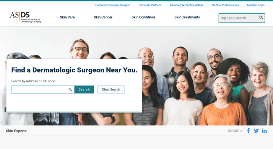The image size is (273, 149).
Task: Share page on LinkedIn
Action: click(264, 131)
